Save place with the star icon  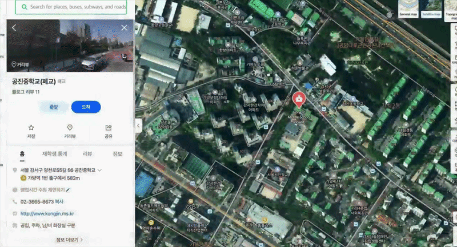31,131
